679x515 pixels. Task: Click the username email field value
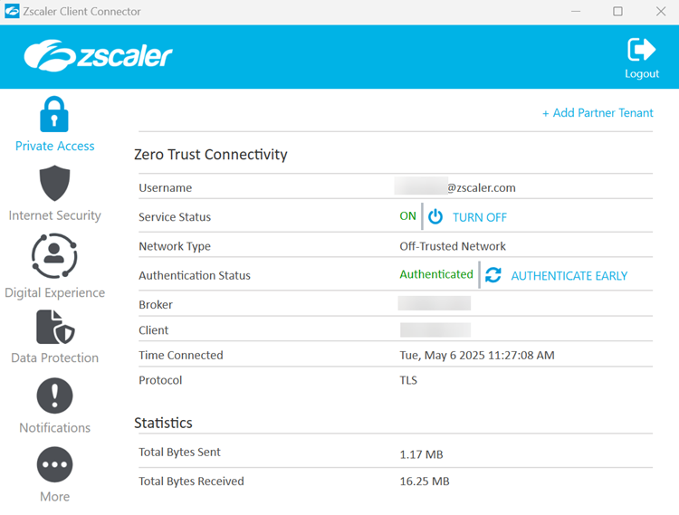[455, 188]
